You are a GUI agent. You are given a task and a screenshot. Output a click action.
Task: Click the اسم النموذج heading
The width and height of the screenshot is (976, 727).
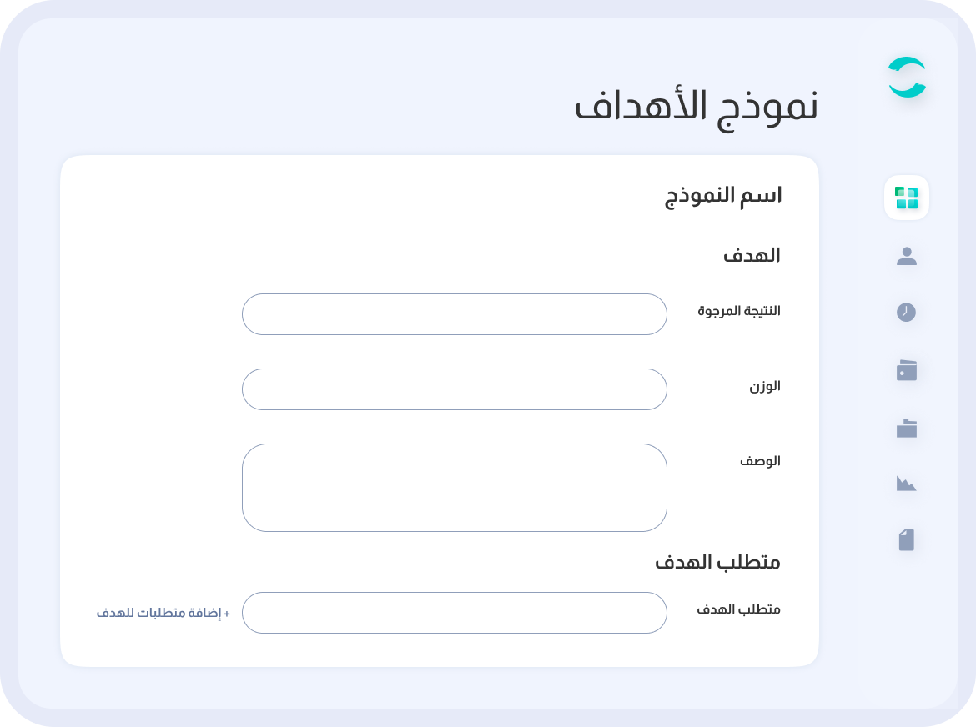[723, 196]
